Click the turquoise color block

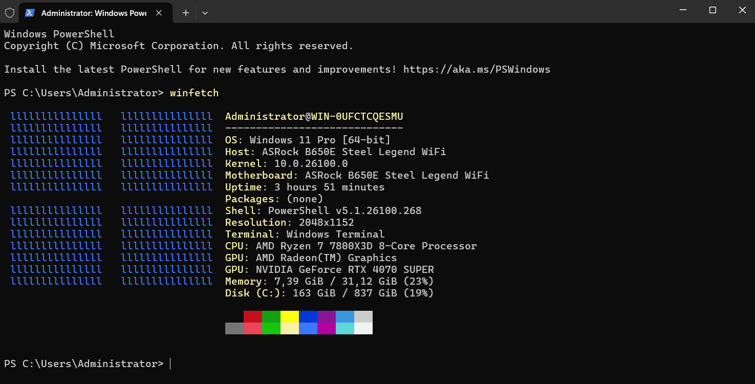(345, 328)
